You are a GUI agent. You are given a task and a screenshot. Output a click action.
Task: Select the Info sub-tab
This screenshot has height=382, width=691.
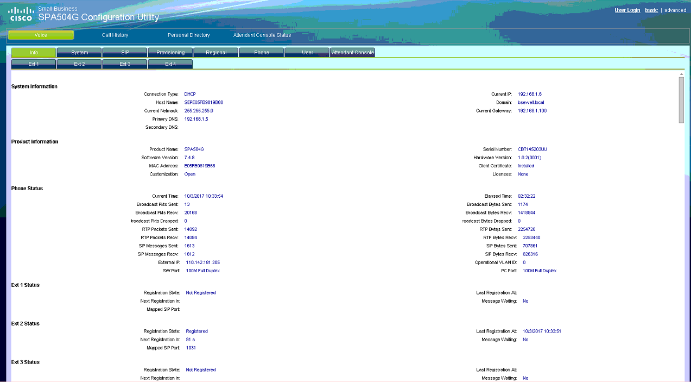tap(34, 53)
